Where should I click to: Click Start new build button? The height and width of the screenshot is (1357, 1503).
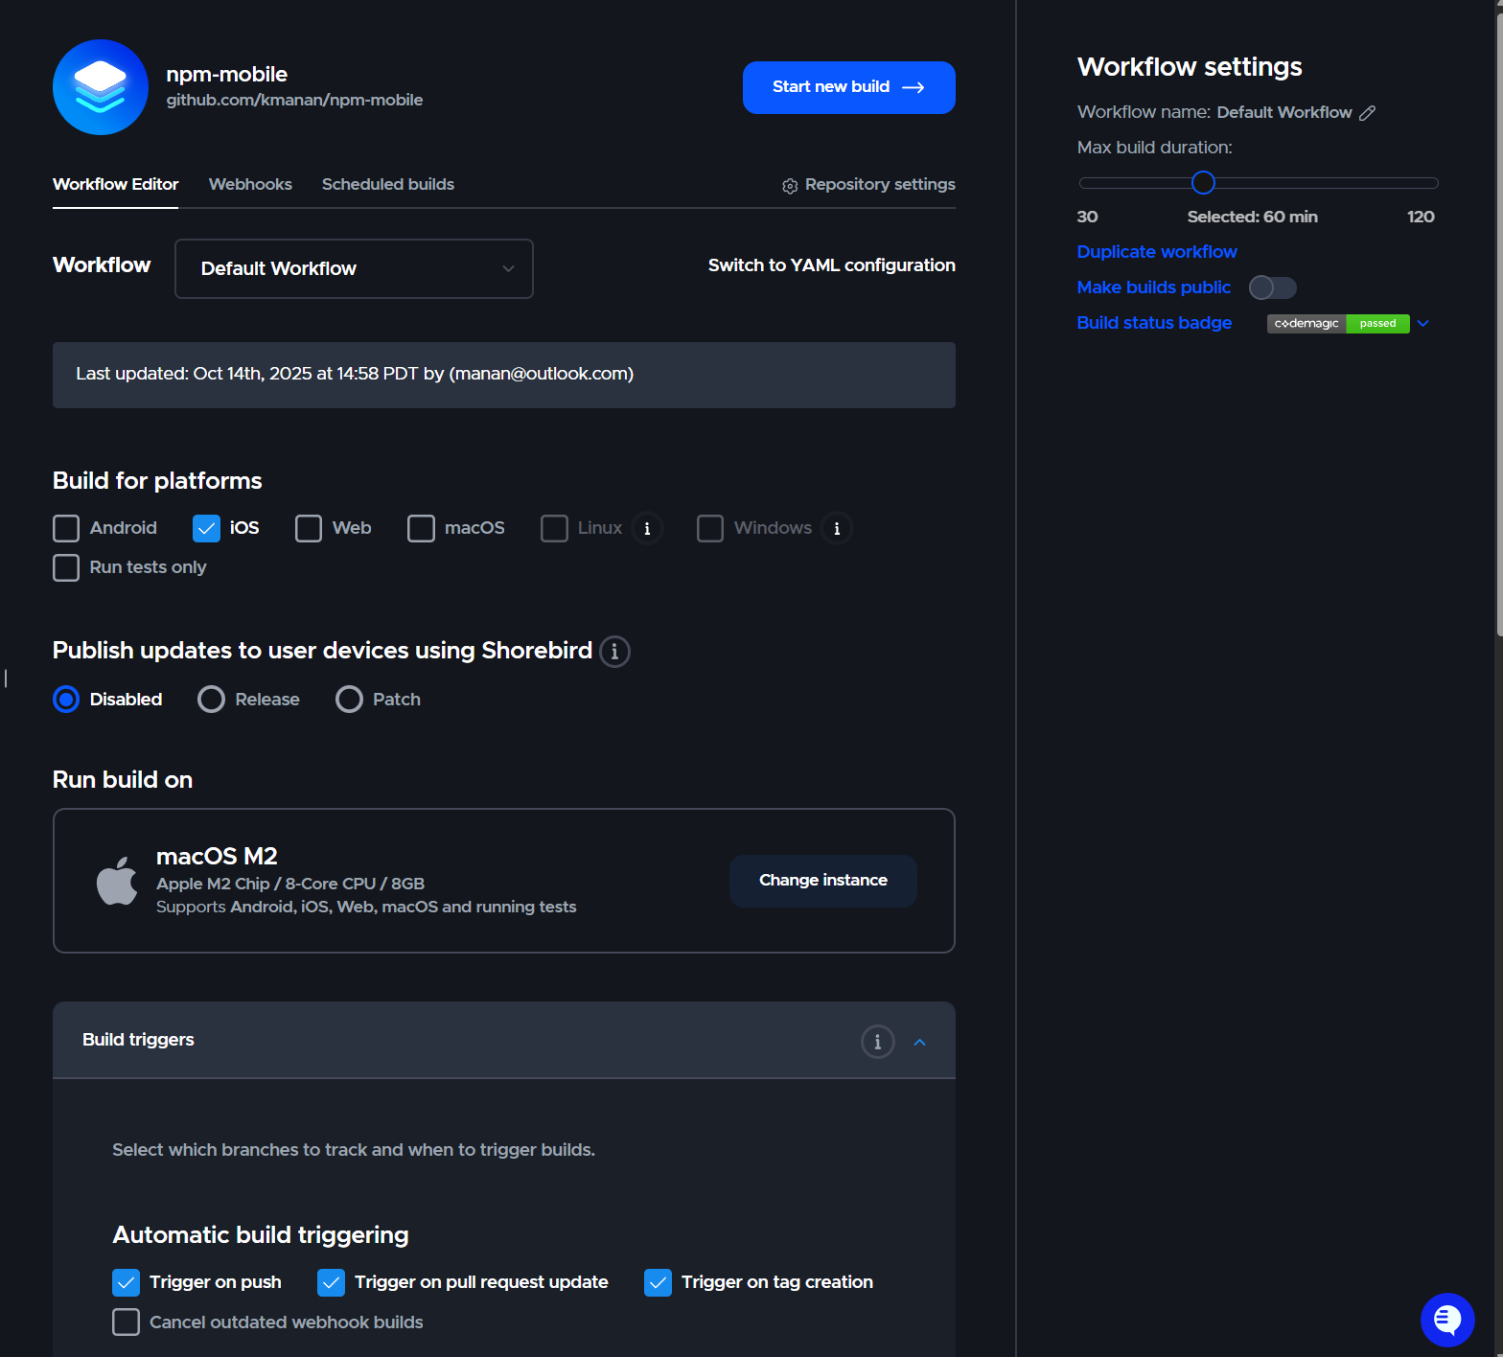(x=848, y=87)
